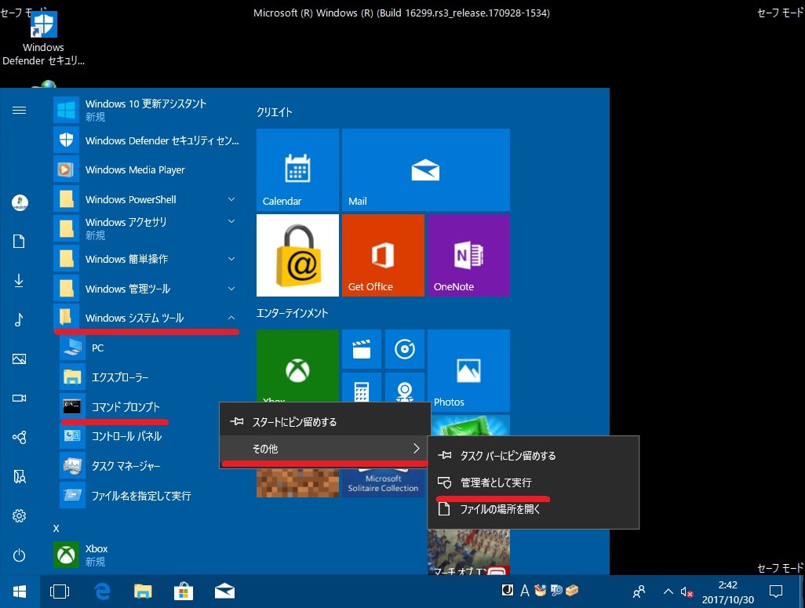Open the taskbar clock showing 2:42
Image resolution: width=805 pixels, height=608 pixels.
pyautogui.click(x=728, y=592)
